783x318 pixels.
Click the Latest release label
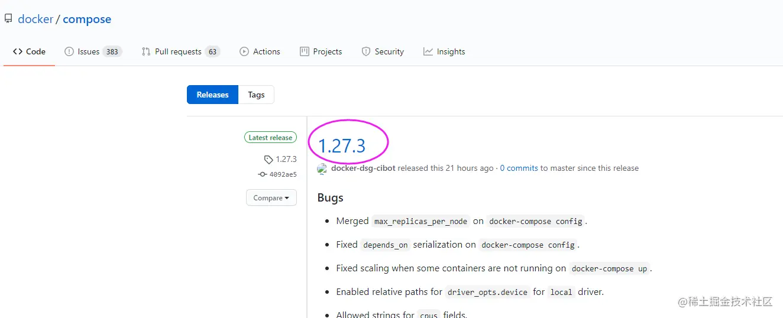tap(270, 137)
